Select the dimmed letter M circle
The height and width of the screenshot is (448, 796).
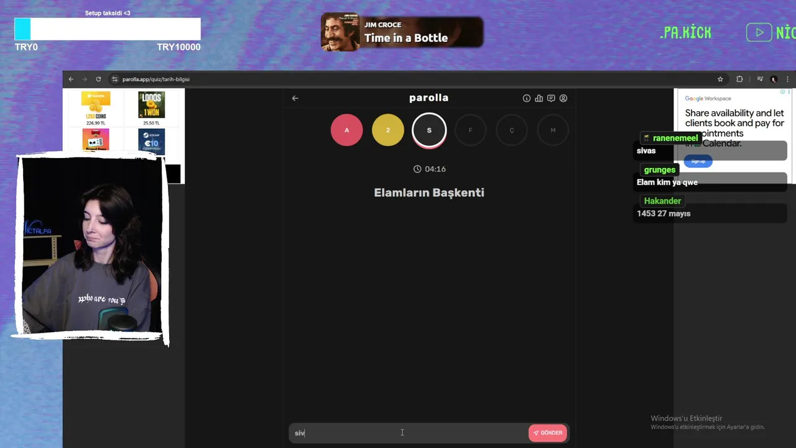click(x=553, y=130)
